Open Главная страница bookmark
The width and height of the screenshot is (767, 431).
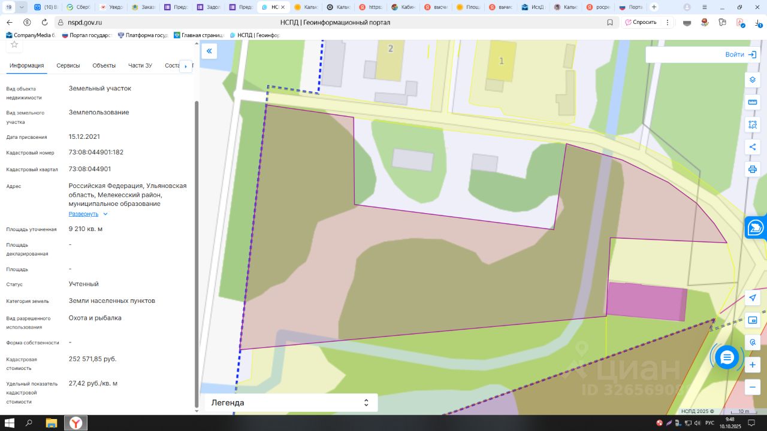[198, 35]
